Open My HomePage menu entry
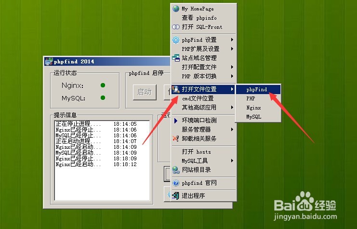 click(203, 9)
